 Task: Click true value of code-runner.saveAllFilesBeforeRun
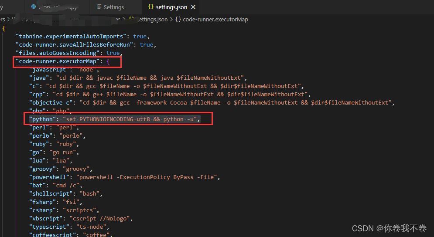coord(147,45)
